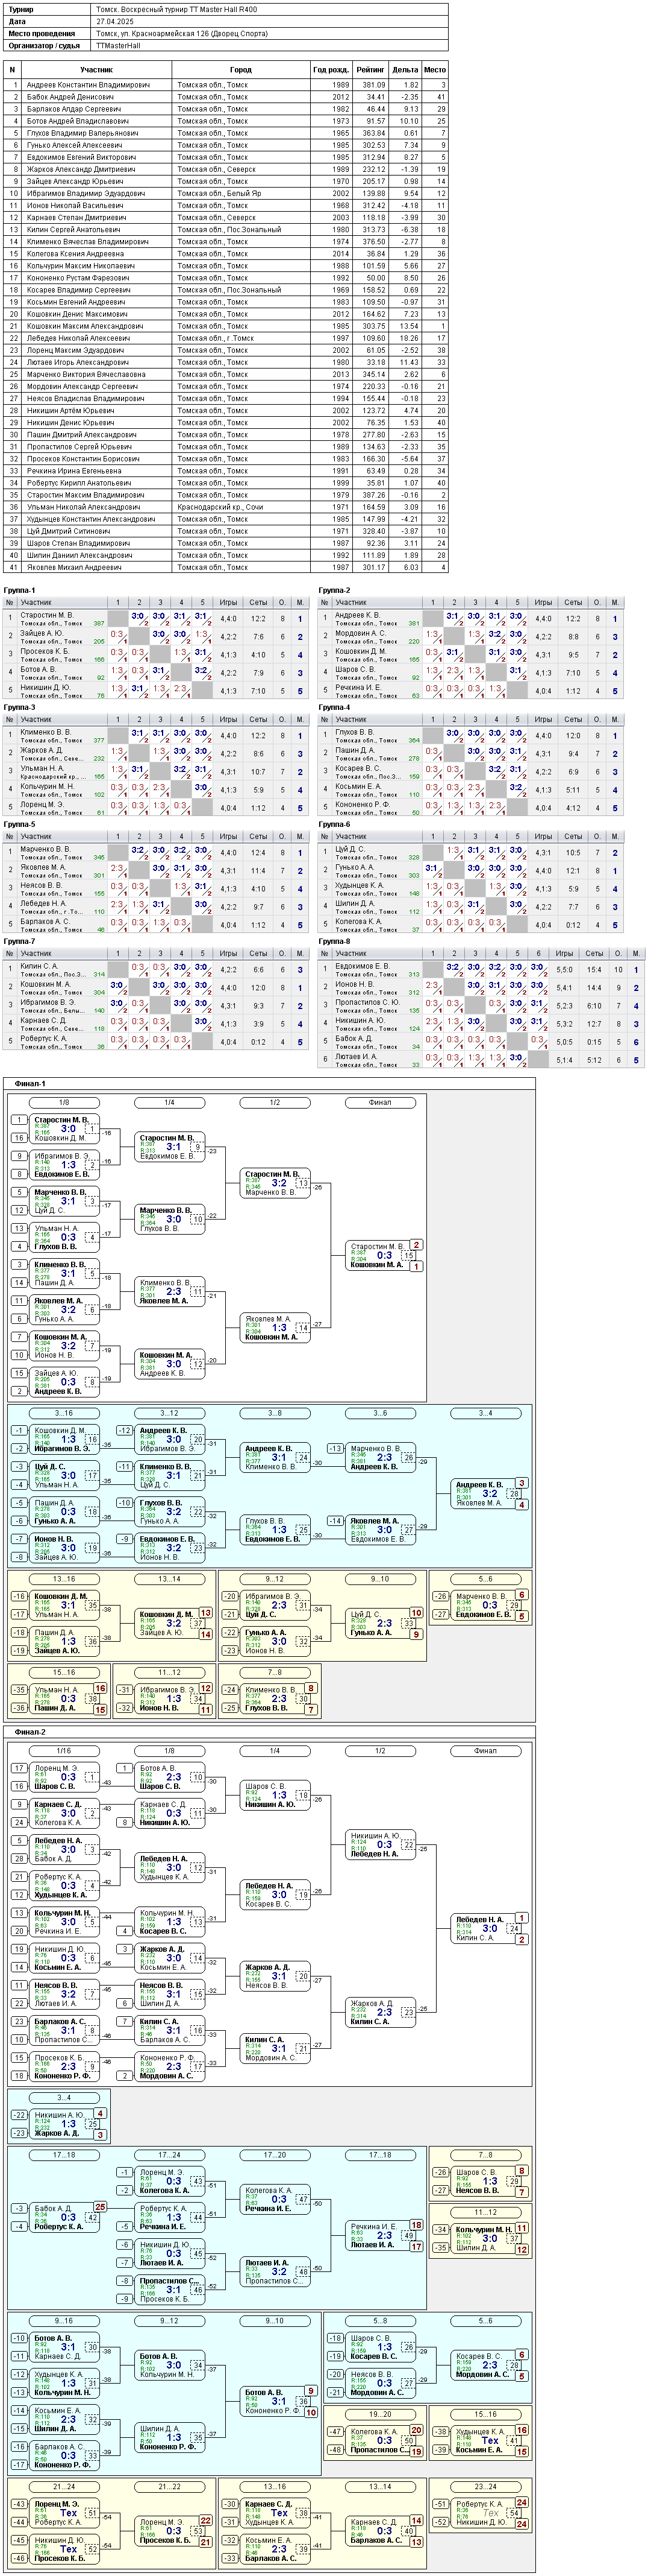The width and height of the screenshot is (651, 2576).
Task: Click the 'Место' column header
Action: pos(435,70)
